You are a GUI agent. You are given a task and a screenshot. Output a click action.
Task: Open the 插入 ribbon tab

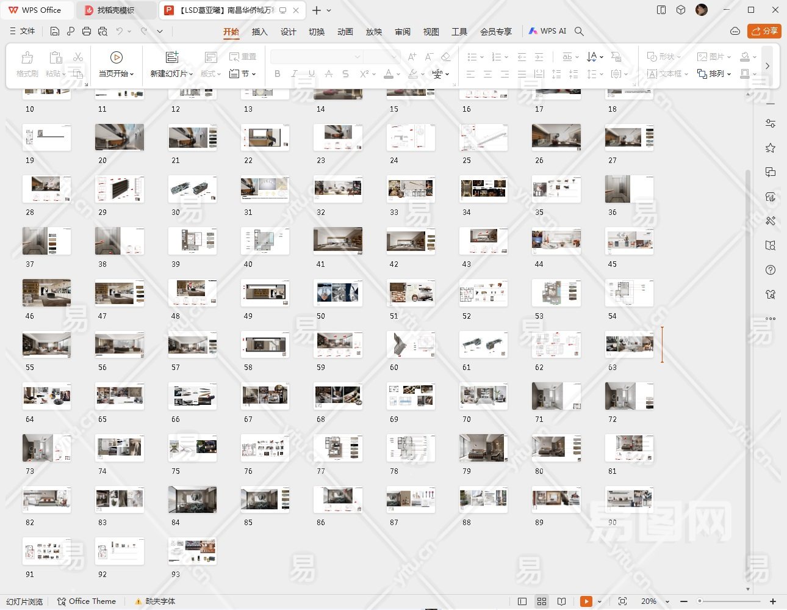point(259,32)
